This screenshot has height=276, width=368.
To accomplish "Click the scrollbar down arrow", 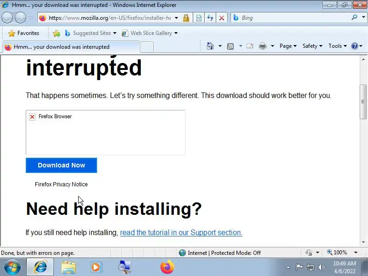I will [363, 242].
